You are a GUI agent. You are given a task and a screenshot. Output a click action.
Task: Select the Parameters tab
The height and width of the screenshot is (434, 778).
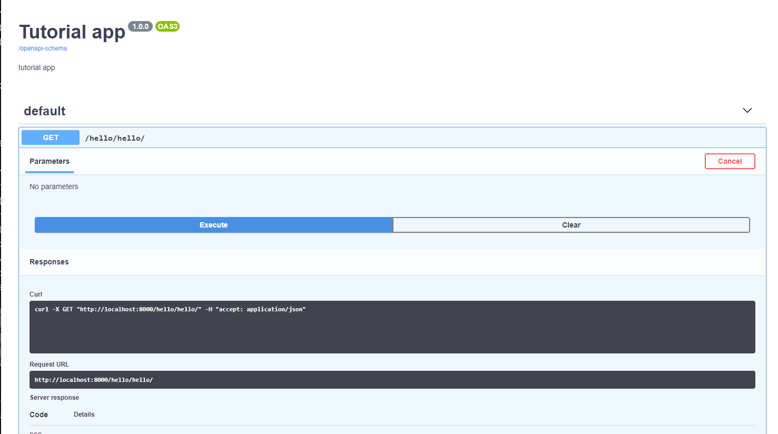pyautogui.click(x=50, y=162)
